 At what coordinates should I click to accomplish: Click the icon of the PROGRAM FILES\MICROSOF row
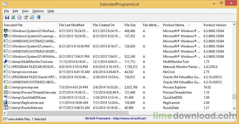[x=6, y=67]
